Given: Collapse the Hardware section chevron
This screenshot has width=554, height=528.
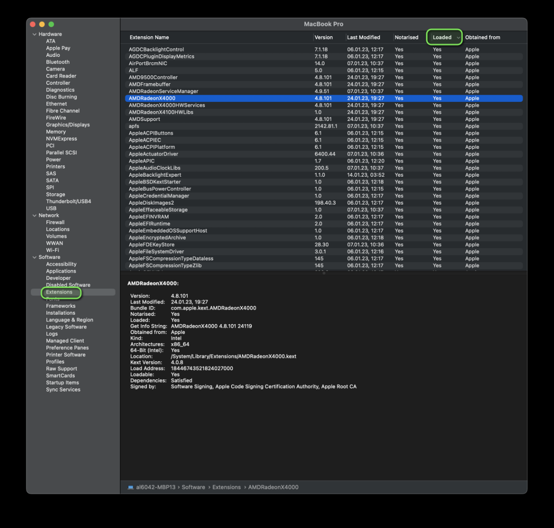Looking at the screenshot, I should (x=34, y=34).
